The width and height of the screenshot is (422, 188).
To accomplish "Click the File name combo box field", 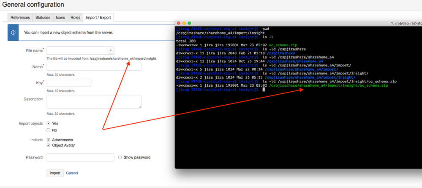I will tap(80, 50).
